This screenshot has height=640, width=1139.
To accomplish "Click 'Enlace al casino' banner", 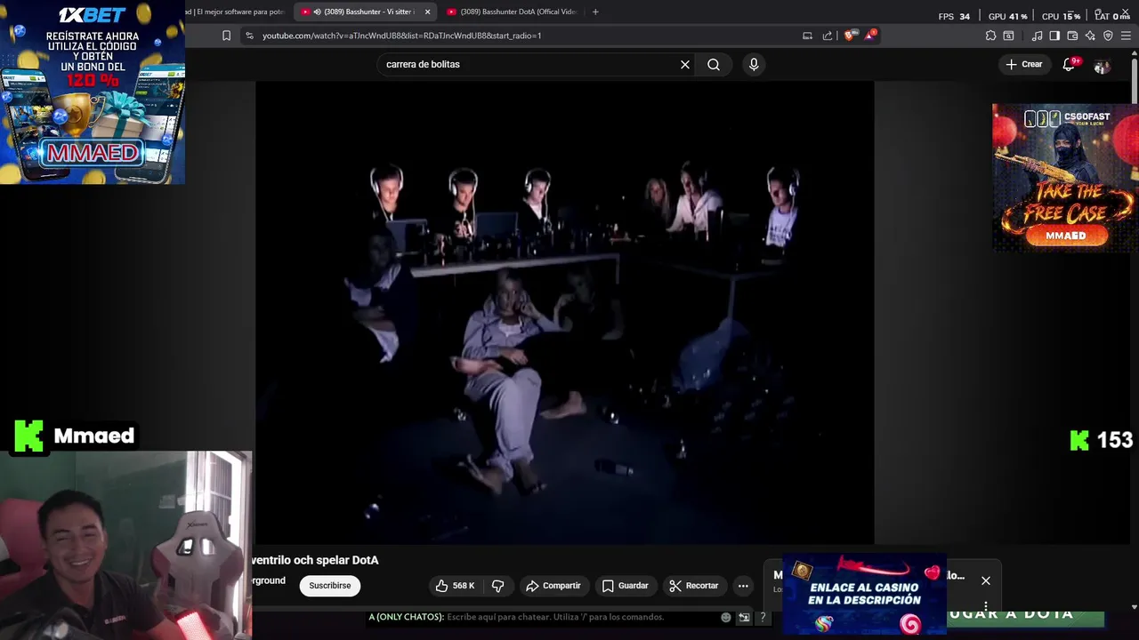I will [x=864, y=596].
